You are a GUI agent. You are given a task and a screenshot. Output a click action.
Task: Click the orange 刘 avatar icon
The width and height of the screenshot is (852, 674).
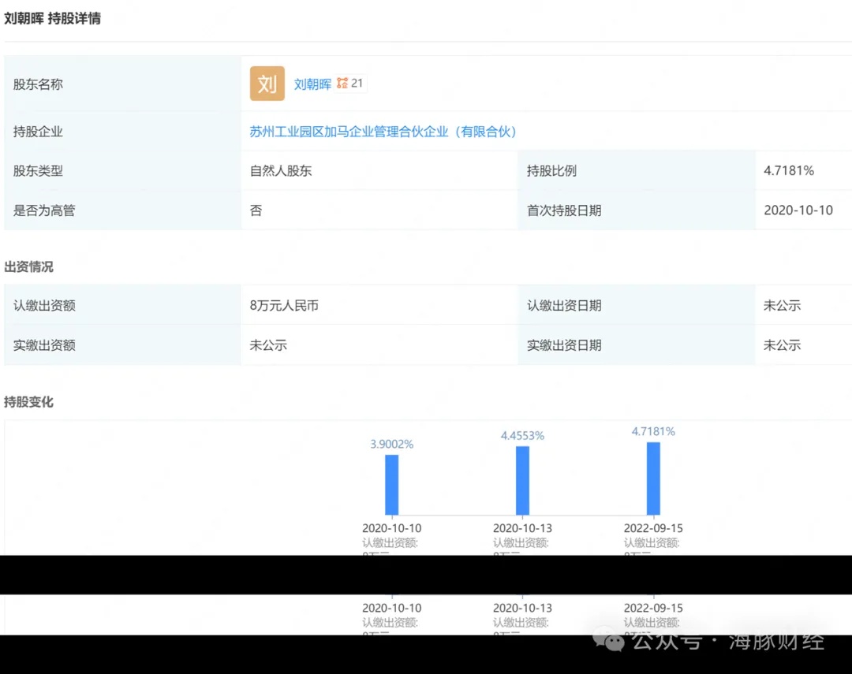pos(267,84)
